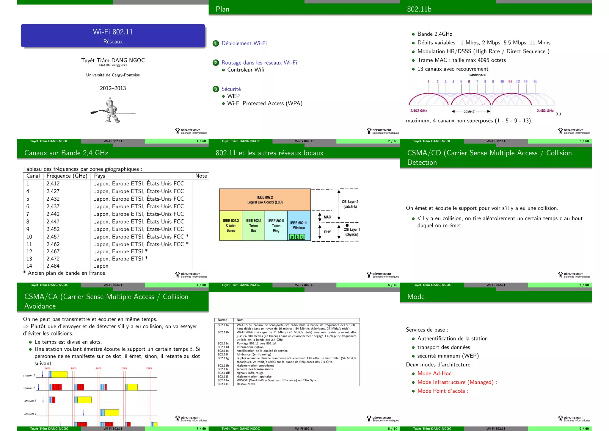609x431 pixels.
Task: Click the Wi-Fi Protected Access (WPA) item
Action: [265, 104]
